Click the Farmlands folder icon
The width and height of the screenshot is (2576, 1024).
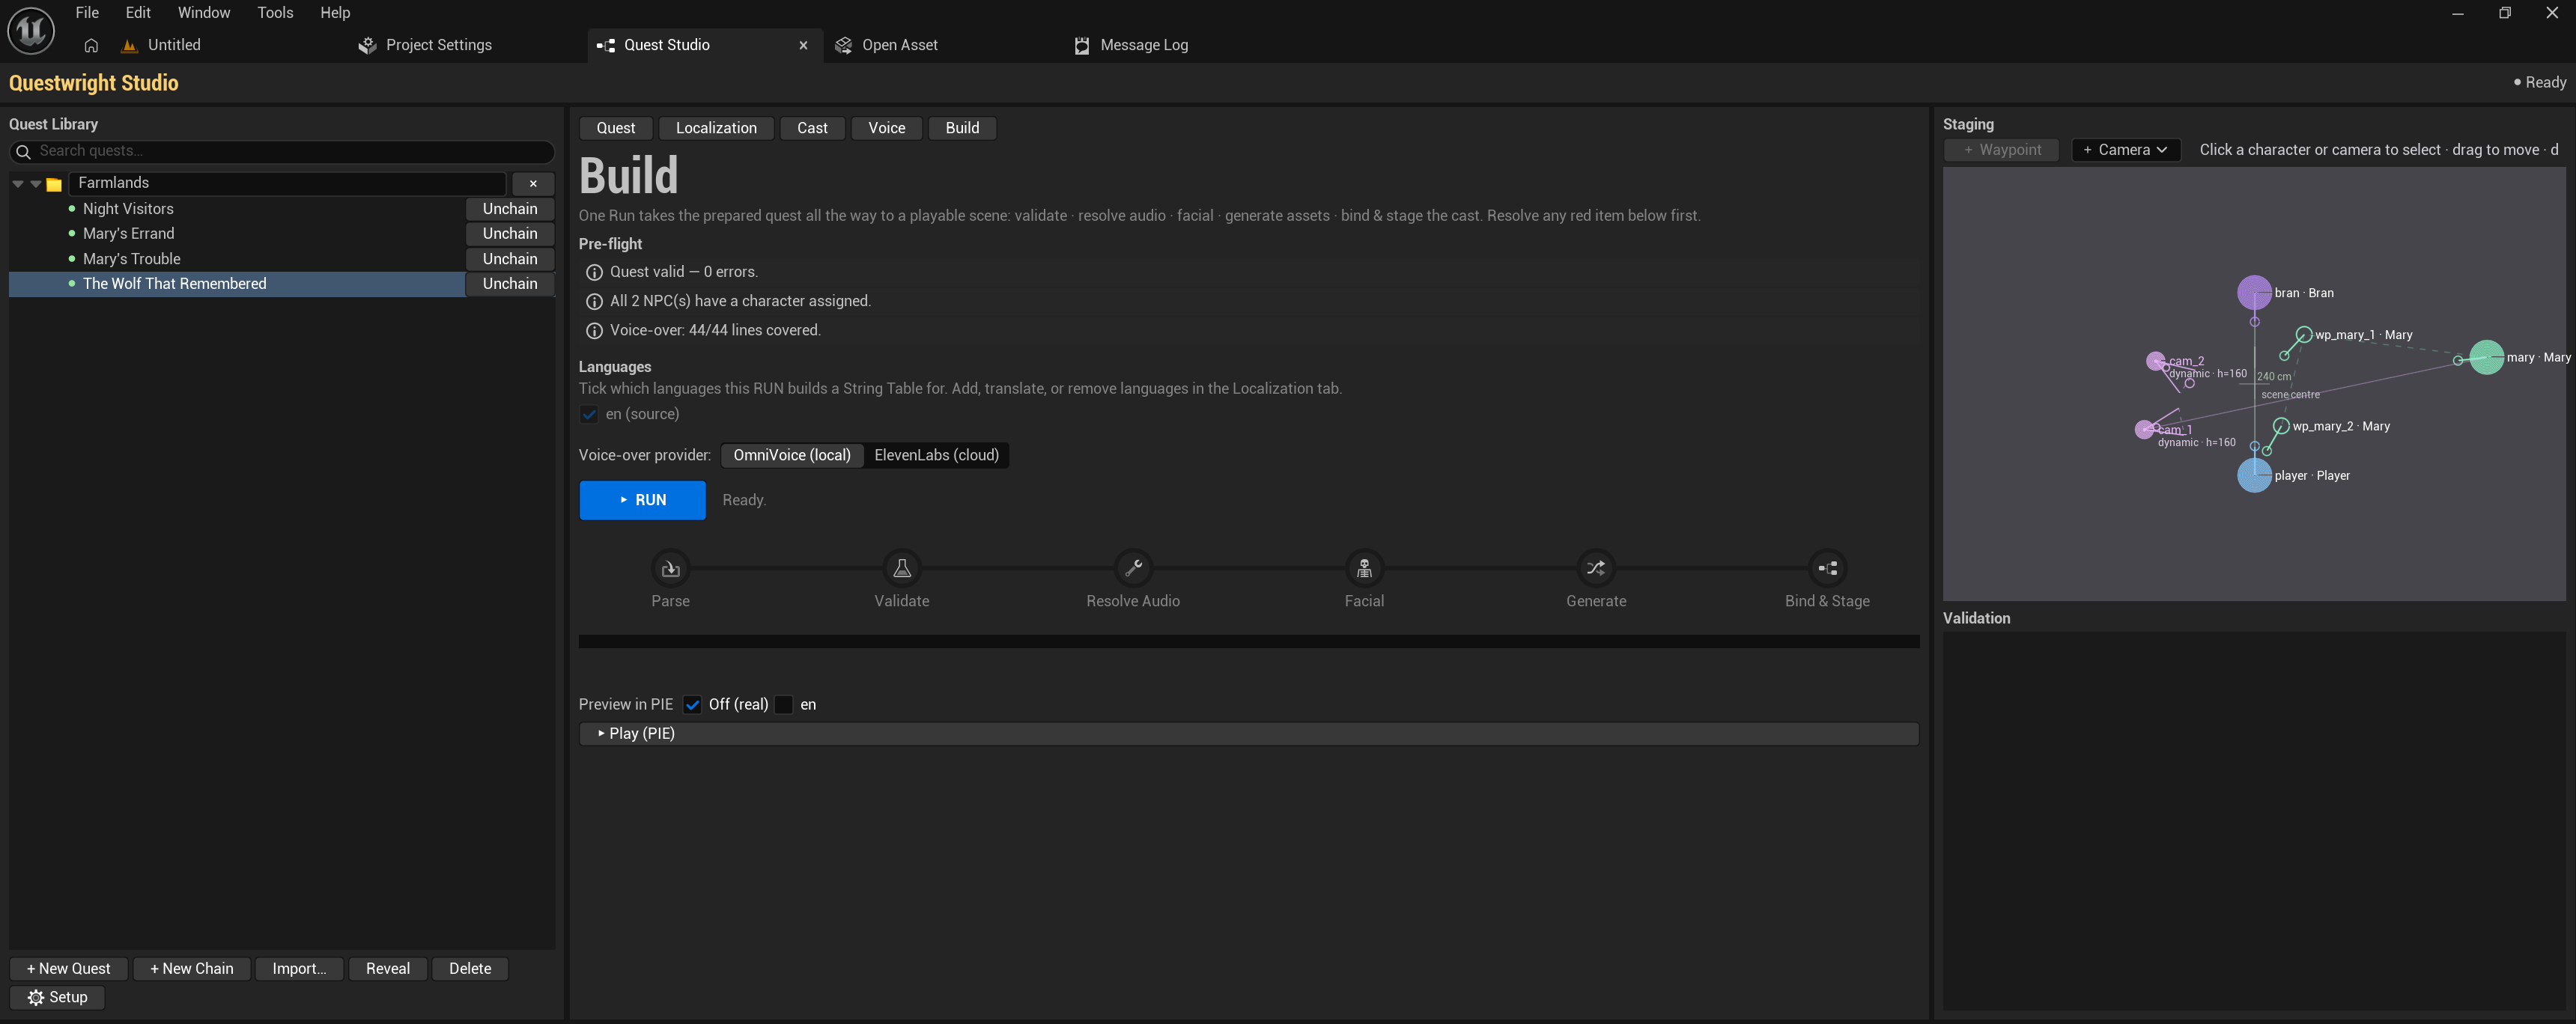54,184
